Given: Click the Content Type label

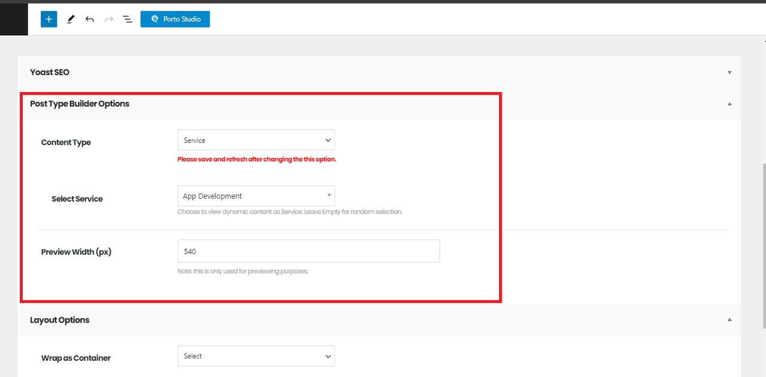Looking at the screenshot, I should (x=66, y=142).
